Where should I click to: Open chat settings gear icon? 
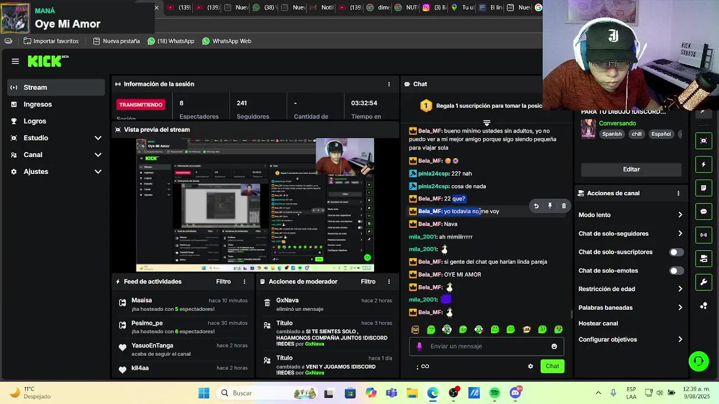[x=530, y=366]
